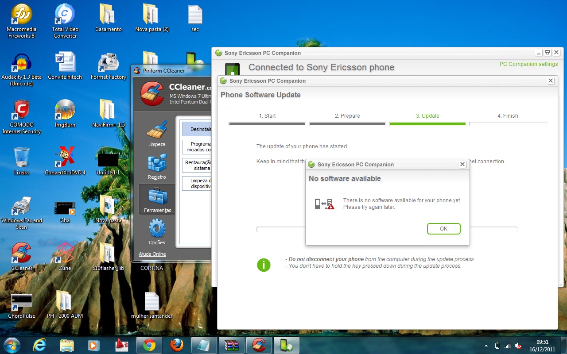Viewport: 567px width, 354px height.
Task: Select the Ferramentas section in CCleaner
Action: (x=157, y=200)
